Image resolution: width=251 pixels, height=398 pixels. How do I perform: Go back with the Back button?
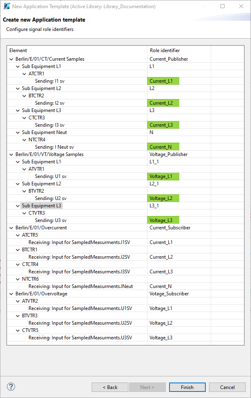(110, 387)
